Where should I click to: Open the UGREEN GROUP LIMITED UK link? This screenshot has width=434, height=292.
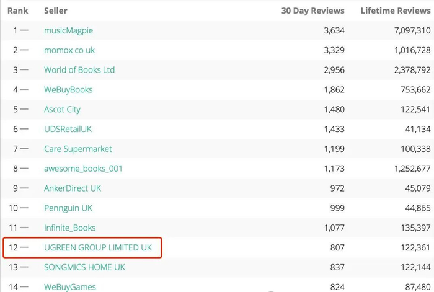(98, 247)
